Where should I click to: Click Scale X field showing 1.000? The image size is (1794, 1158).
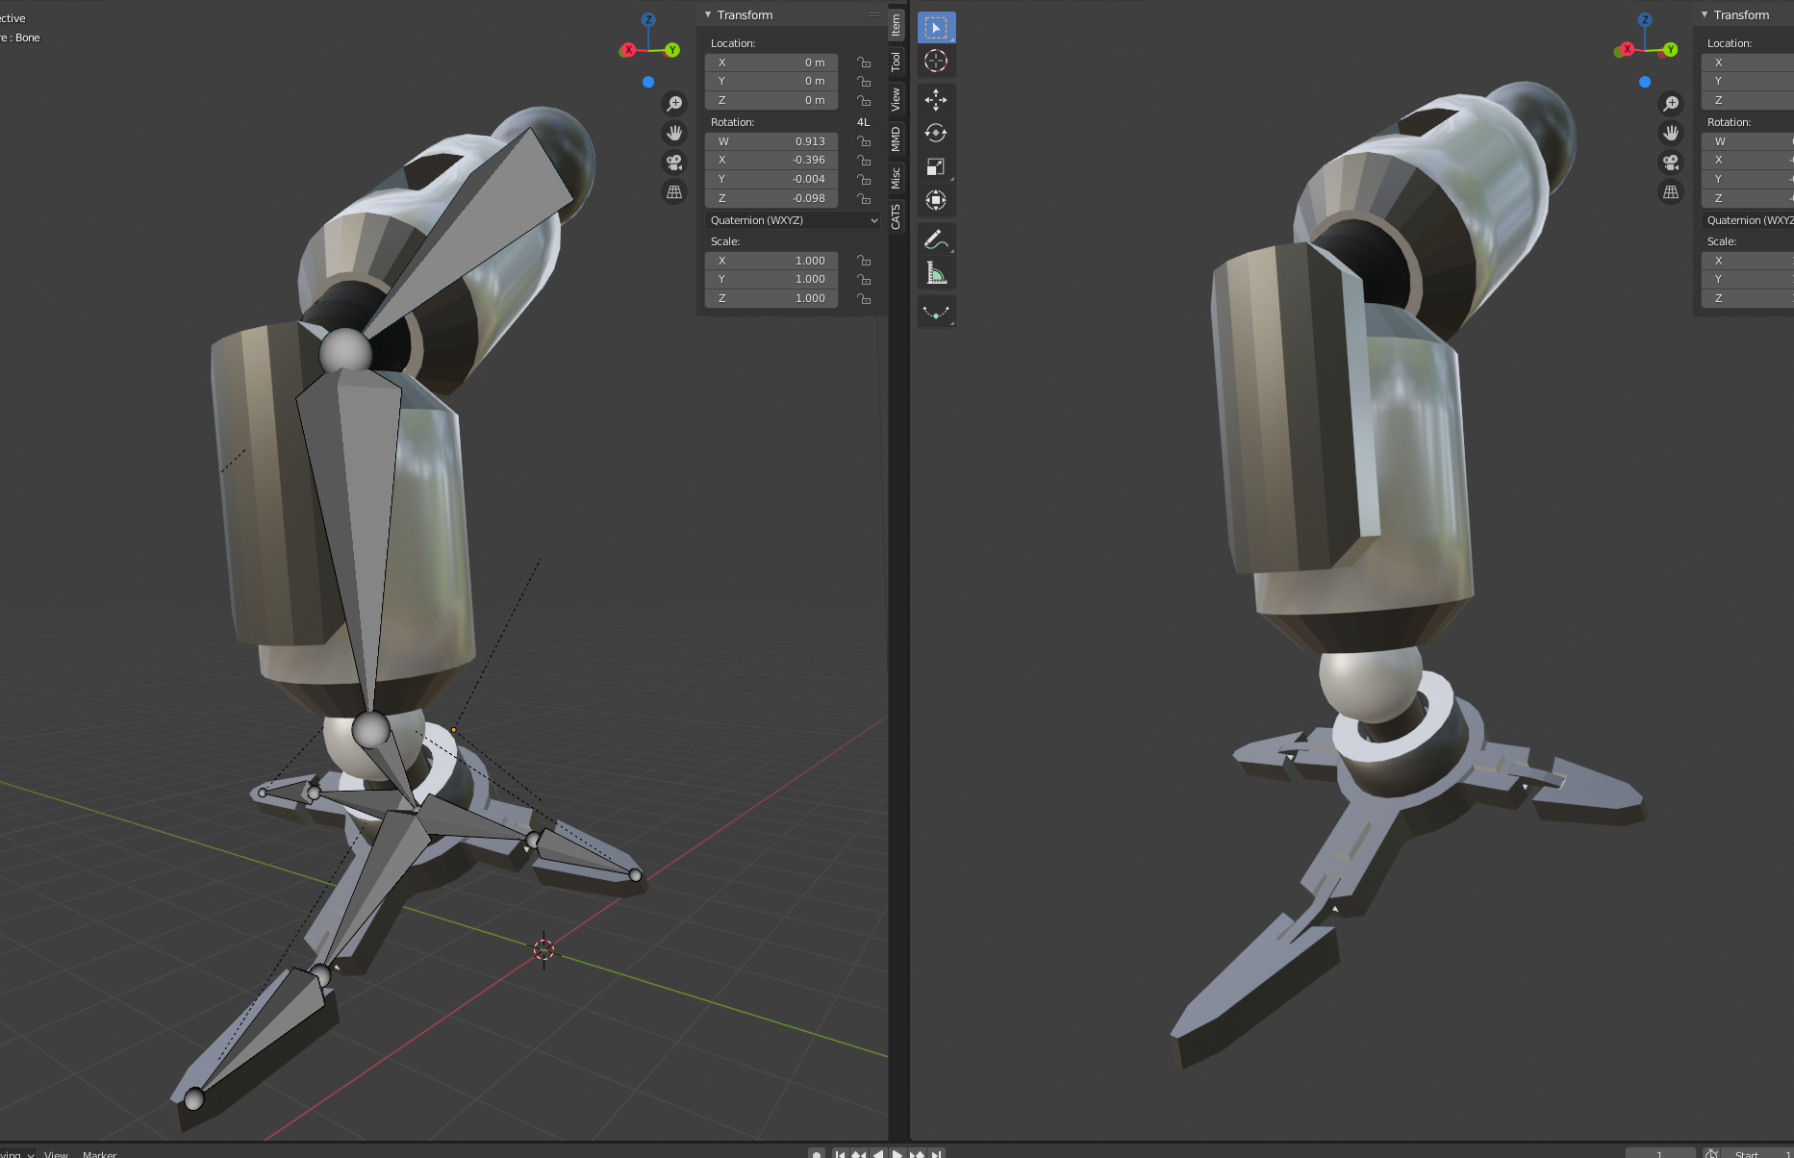(x=771, y=261)
